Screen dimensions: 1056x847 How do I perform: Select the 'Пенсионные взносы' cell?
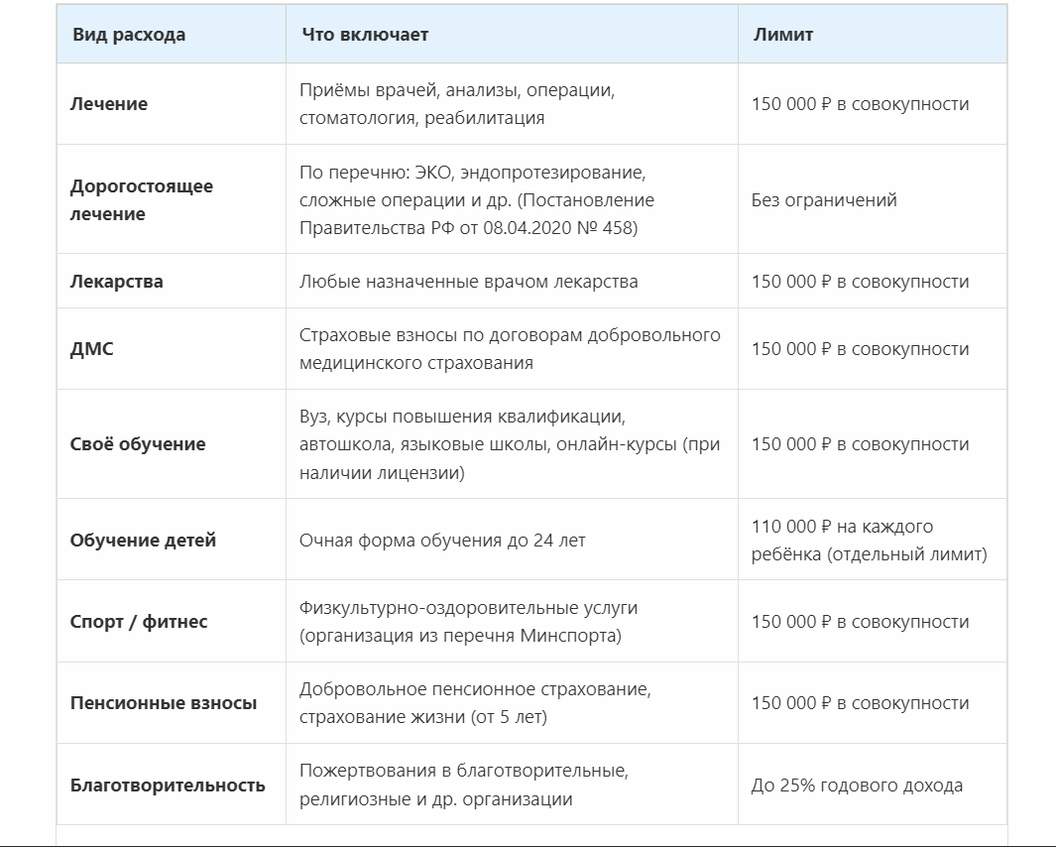click(164, 703)
